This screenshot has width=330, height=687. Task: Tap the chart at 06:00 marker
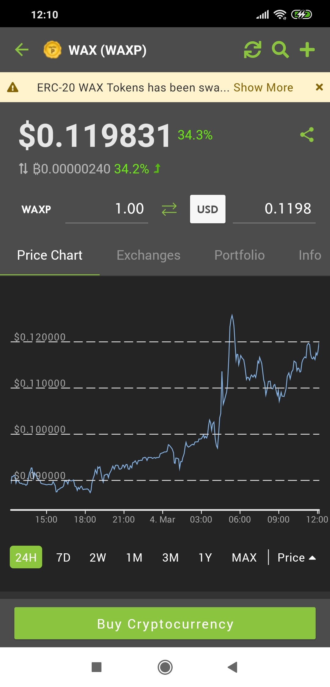[x=240, y=519]
